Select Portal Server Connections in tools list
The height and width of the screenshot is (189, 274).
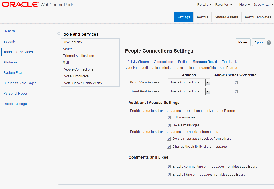[90, 83]
